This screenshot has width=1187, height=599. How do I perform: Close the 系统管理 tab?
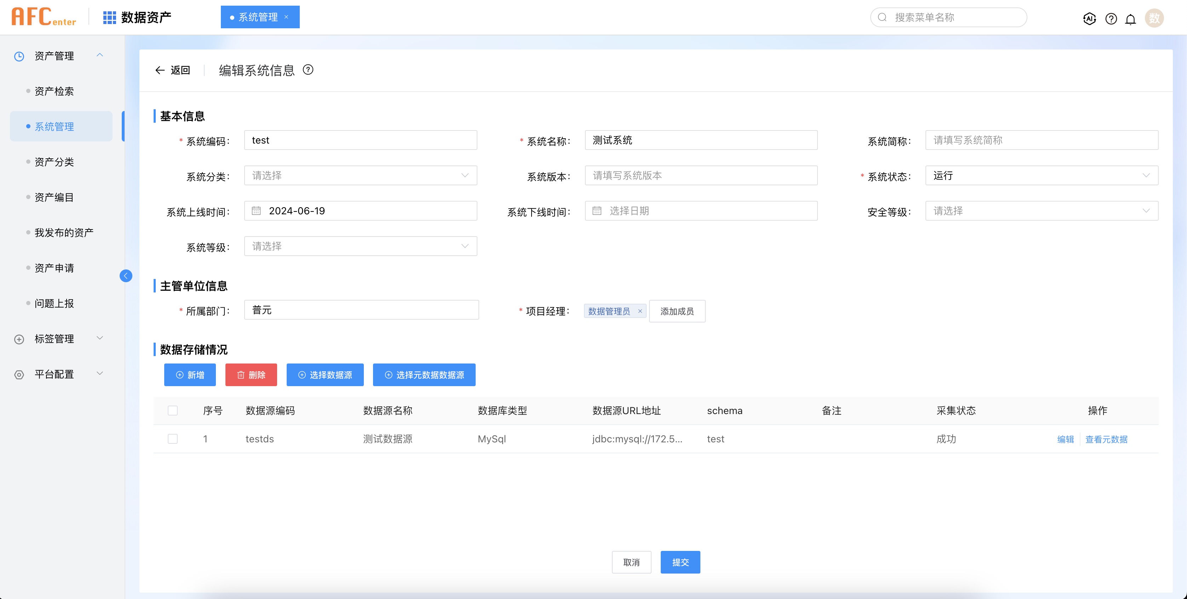[x=286, y=17]
